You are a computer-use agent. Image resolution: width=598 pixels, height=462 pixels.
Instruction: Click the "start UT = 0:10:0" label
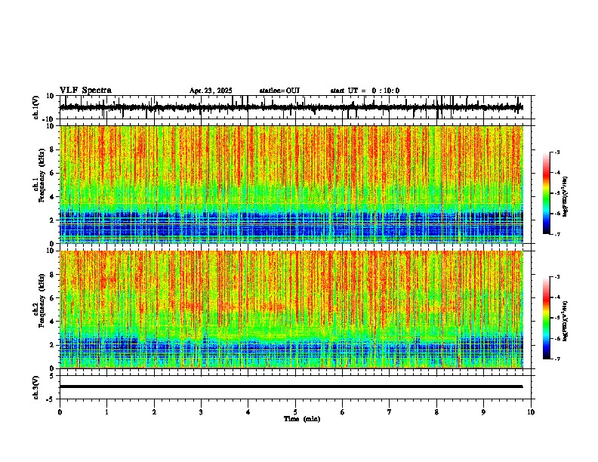click(x=365, y=91)
